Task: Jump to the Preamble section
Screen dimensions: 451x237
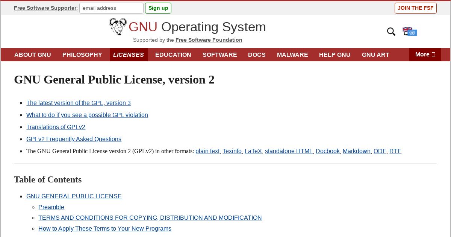Action: point(51,207)
